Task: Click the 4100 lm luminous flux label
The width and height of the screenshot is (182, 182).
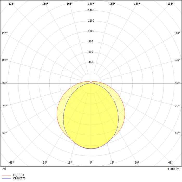Action: click(x=173, y=169)
